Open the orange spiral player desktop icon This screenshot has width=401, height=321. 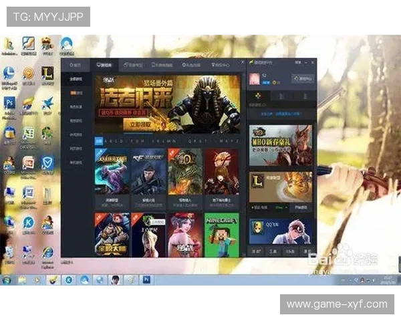click(28, 73)
